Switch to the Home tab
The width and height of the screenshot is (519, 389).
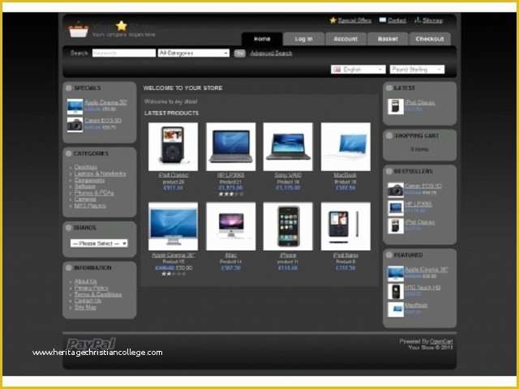coord(262,39)
